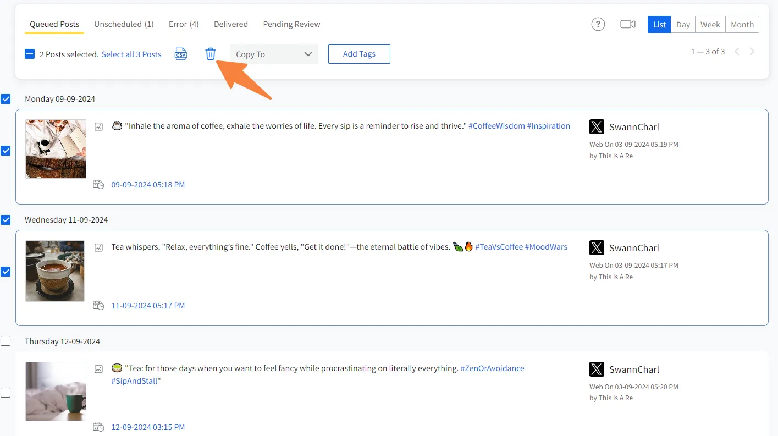Click the video camera tutorial icon
This screenshot has height=436, width=778.
click(x=628, y=24)
